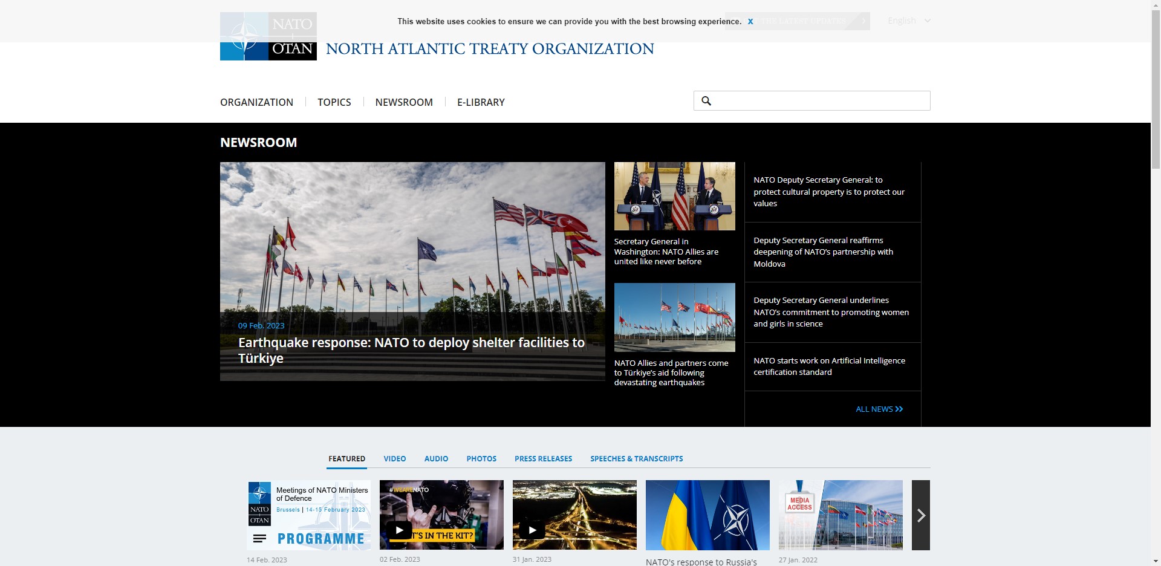Switch to SPEECHES & TRANSCRIPTS tab
This screenshot has width=1161, height=566.
pyautogui.click(x=637, y=459)
